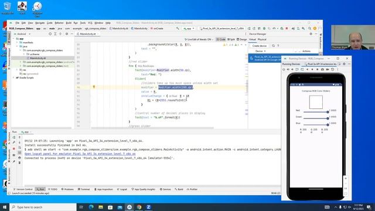Click the color preview box in emulator

316,102
